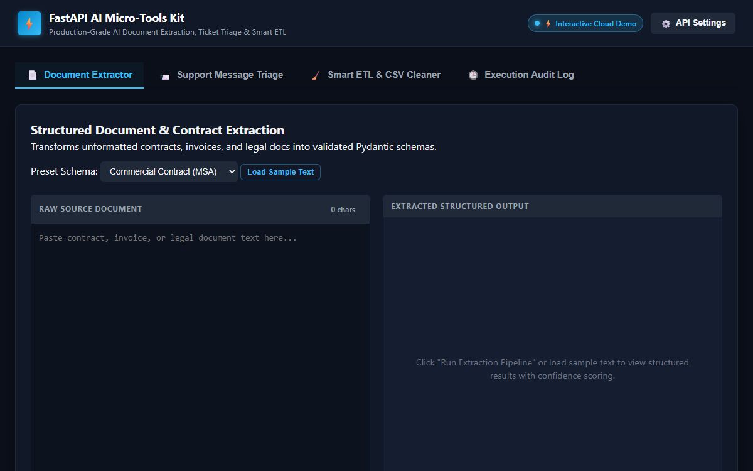Click the '0 chars' counter
This screenshot has width=753, height=471.
point(343,210)
